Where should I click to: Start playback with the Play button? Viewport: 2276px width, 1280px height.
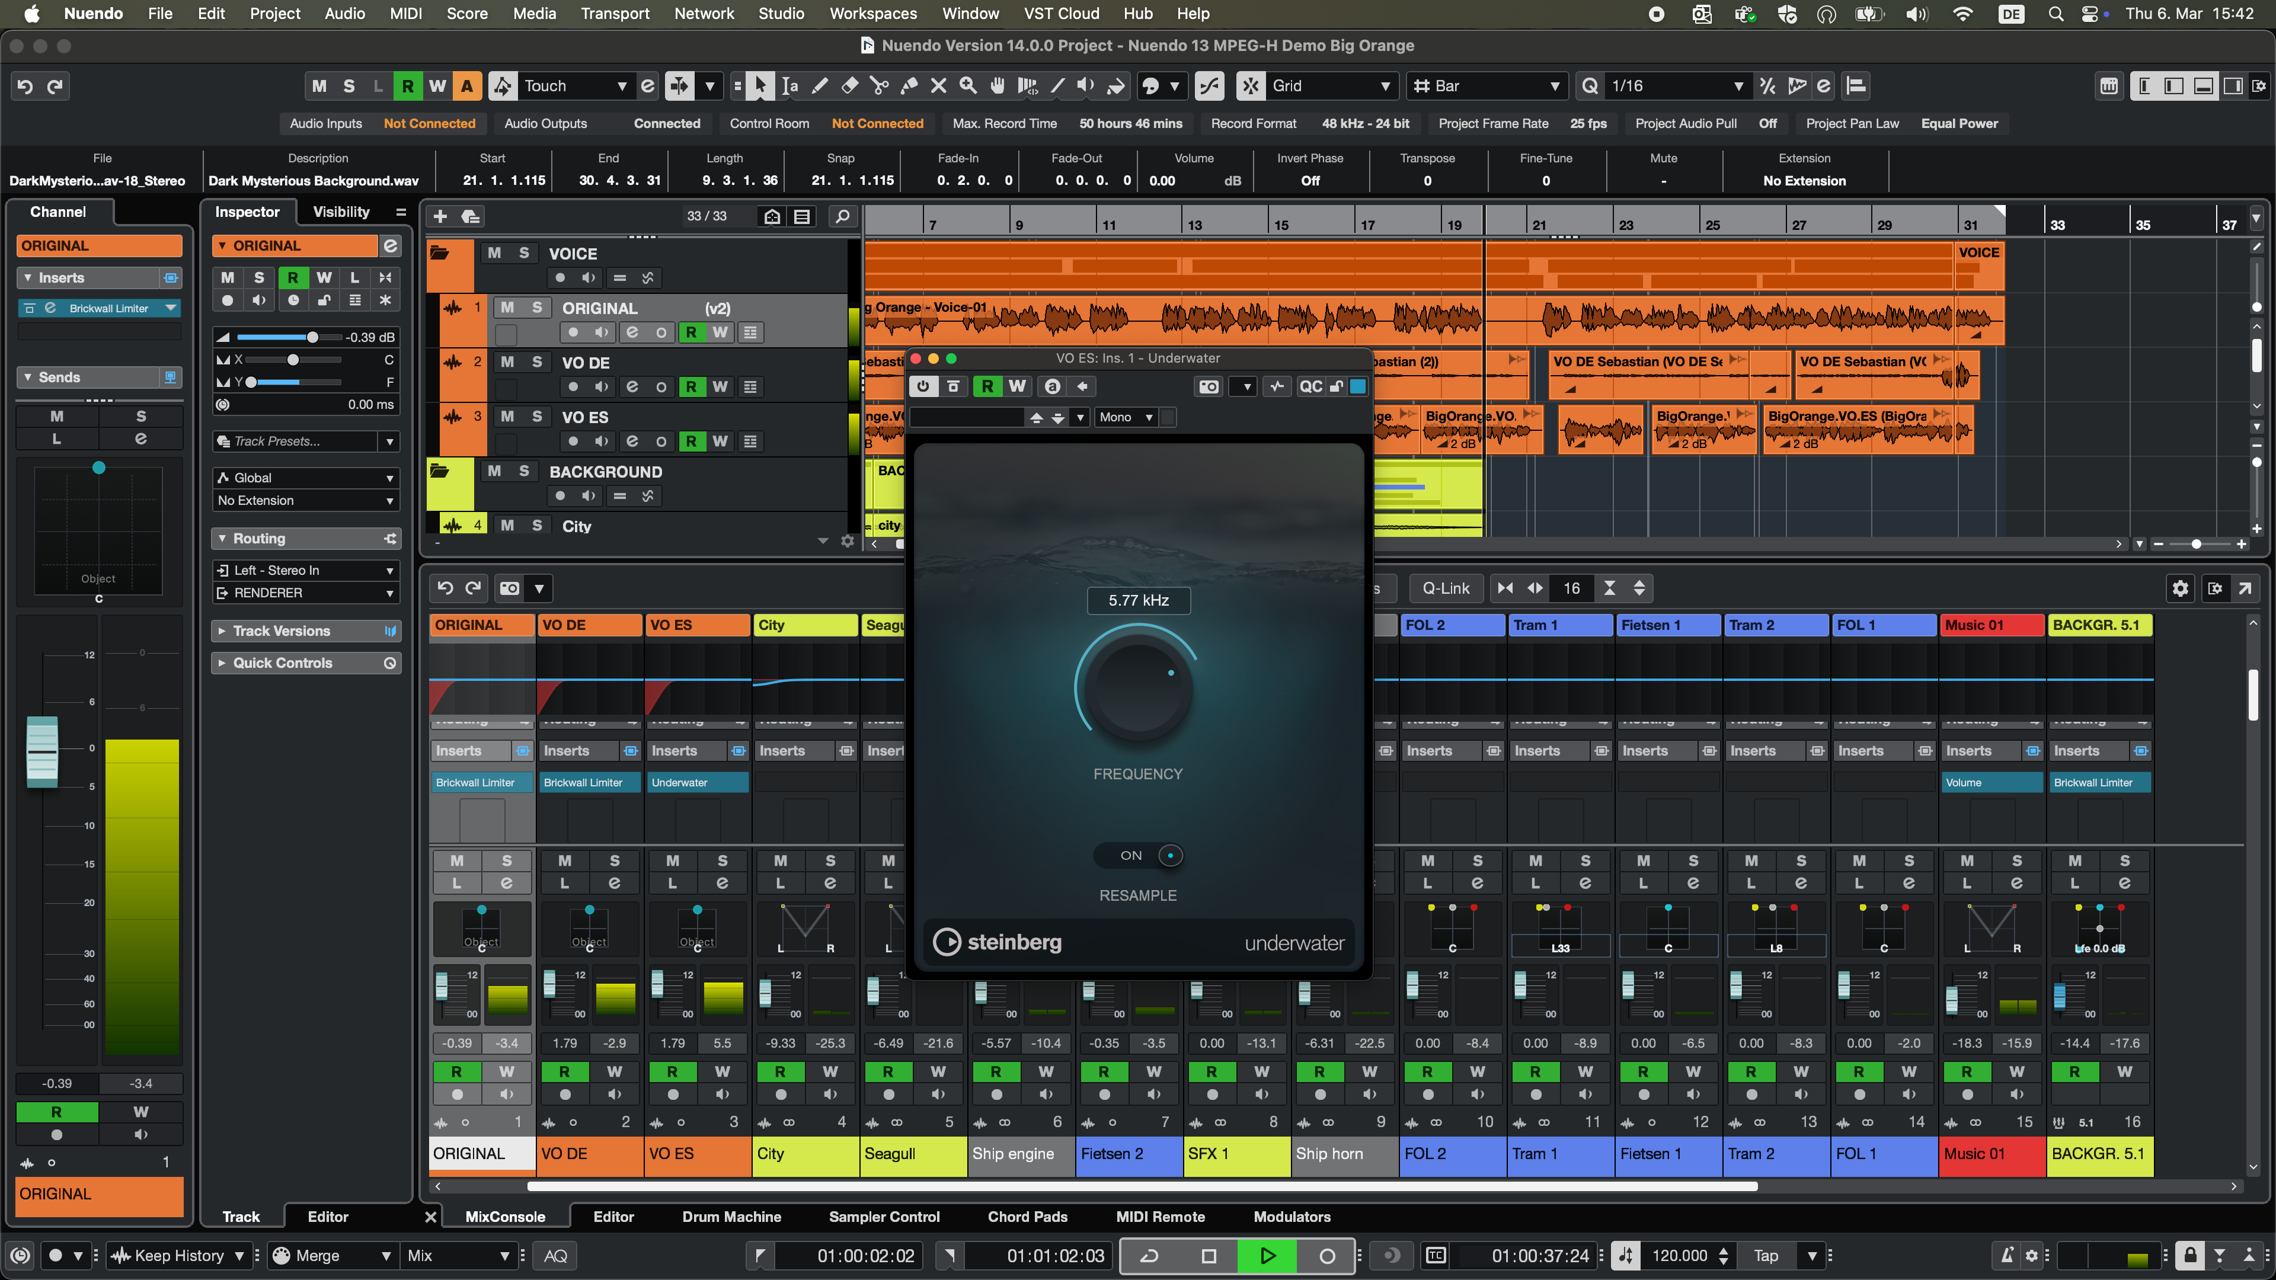pos(1266,1255)
